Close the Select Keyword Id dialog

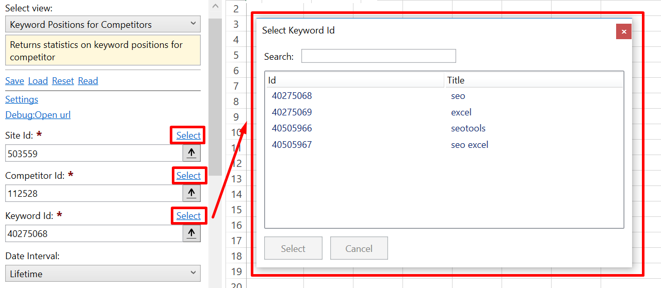[624, 31]
